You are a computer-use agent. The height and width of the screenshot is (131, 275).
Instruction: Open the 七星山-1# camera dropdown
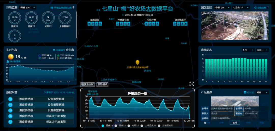click(241, 8)
